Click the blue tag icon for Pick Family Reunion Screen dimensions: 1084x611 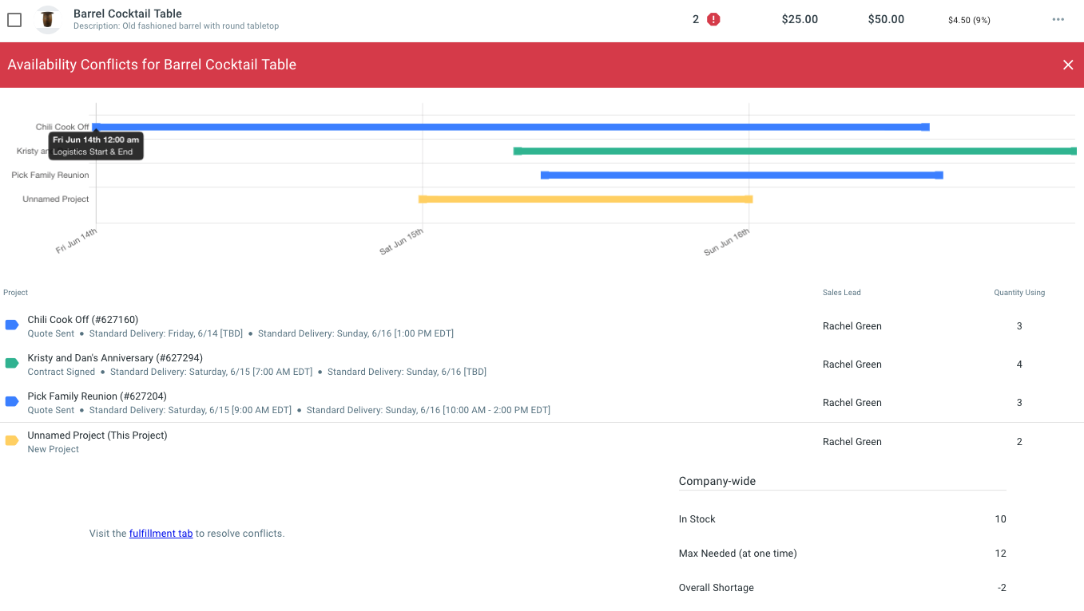click(x=12, y=402)
